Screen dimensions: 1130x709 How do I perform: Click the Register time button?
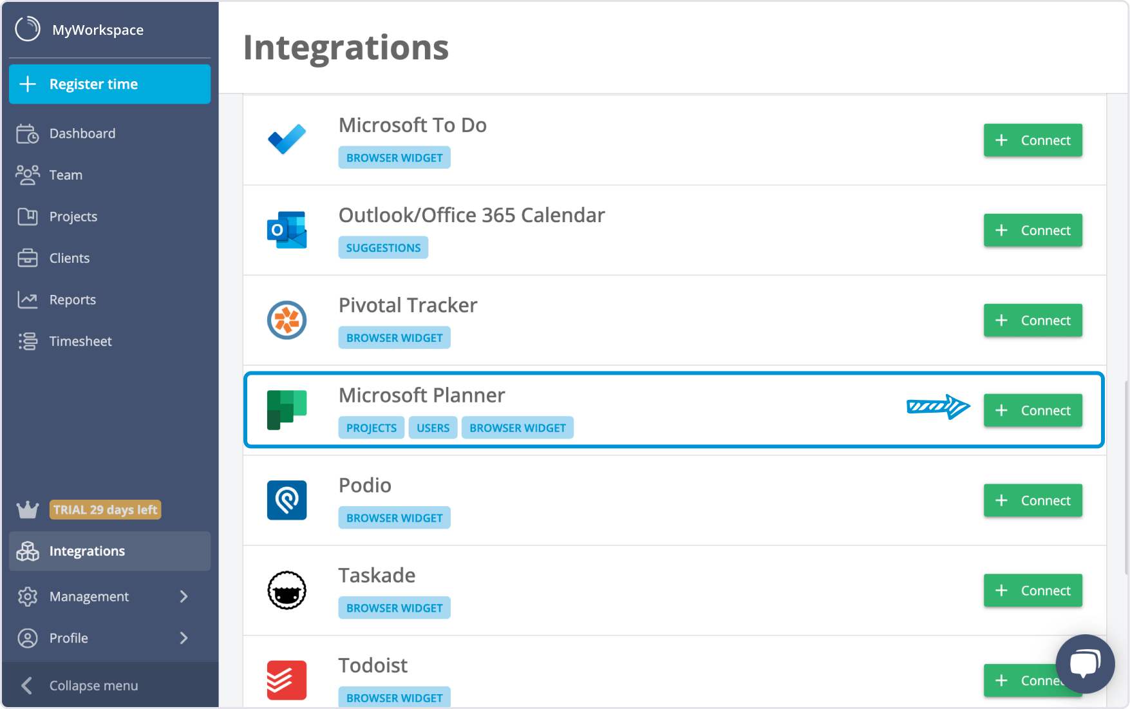tap(109, 84)
